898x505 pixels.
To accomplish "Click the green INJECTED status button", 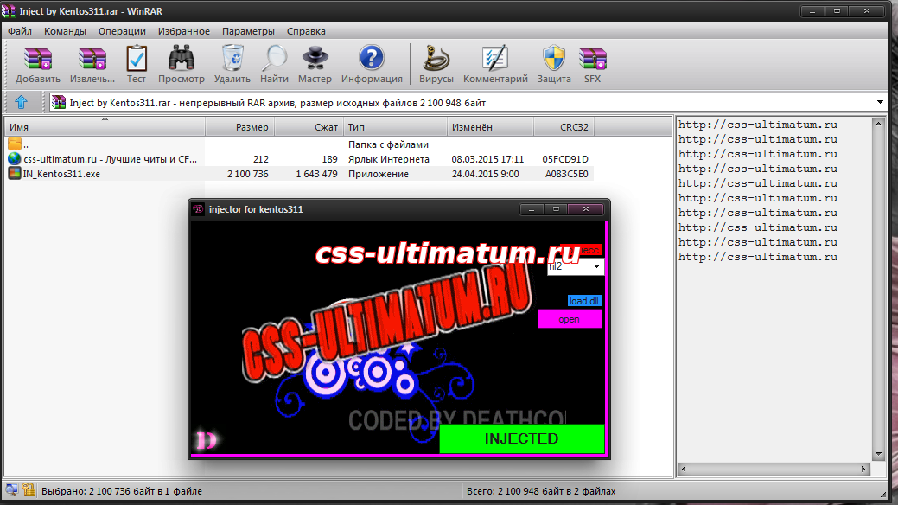I will pos(521,438).
